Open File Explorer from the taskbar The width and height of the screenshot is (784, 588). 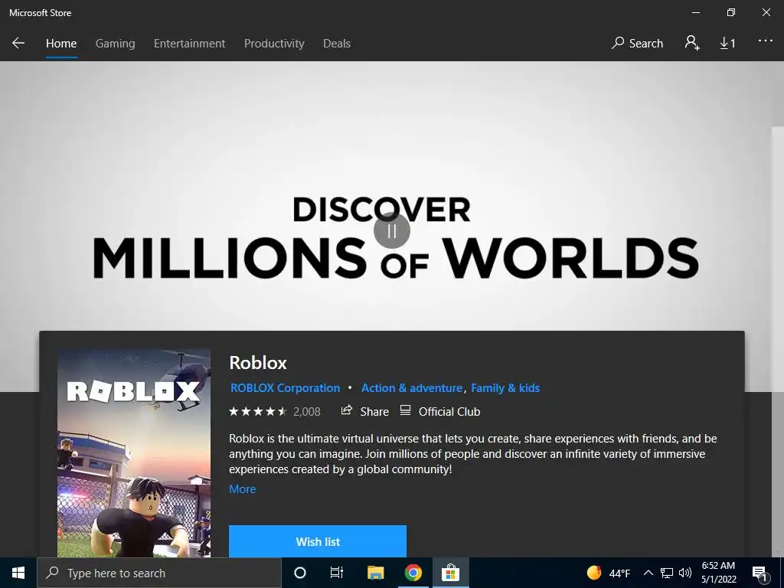tap(375, 573)
